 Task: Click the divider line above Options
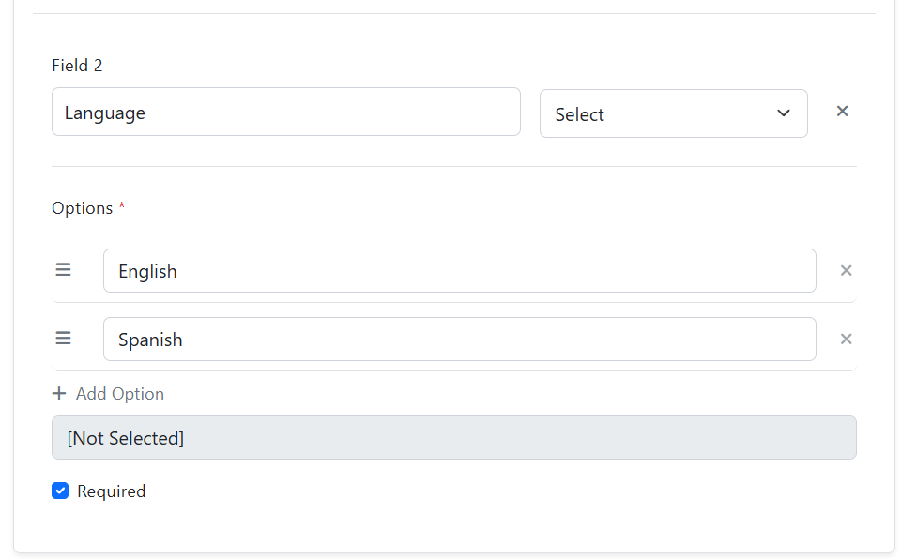[x=453, y=167]
